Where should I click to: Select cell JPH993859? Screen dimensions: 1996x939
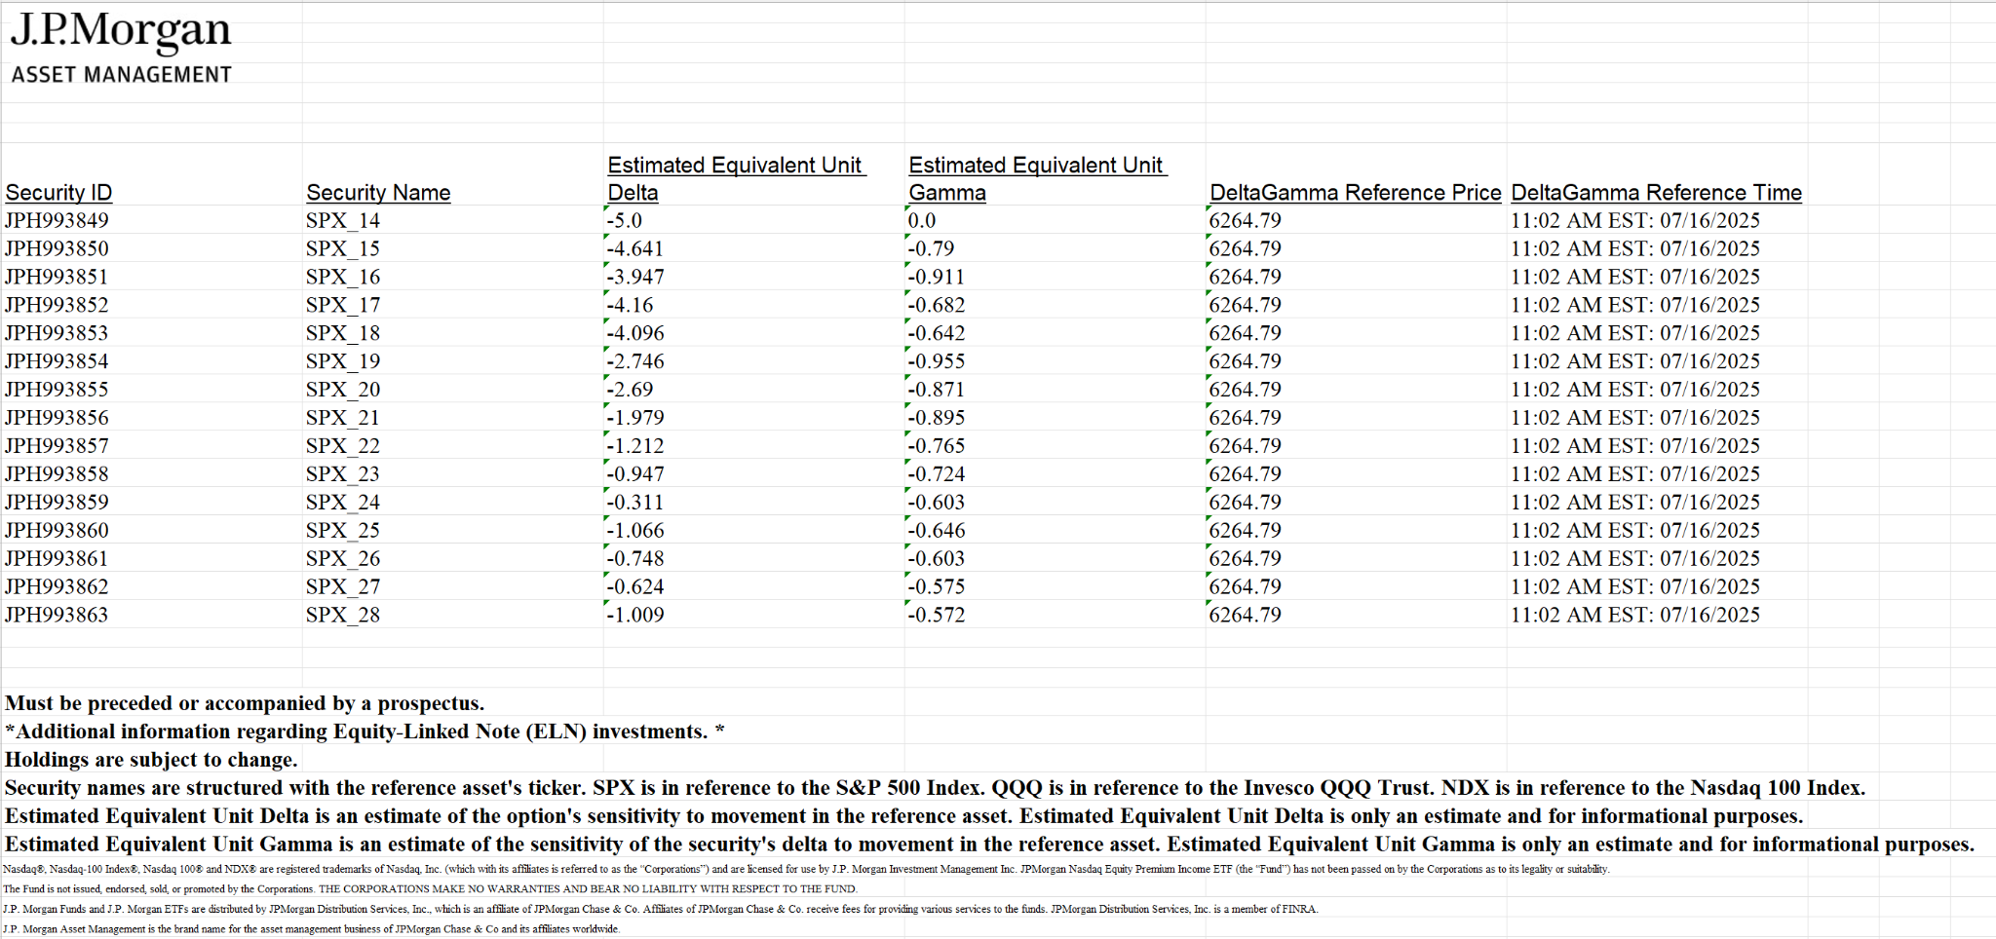click(x=57, y=504)
